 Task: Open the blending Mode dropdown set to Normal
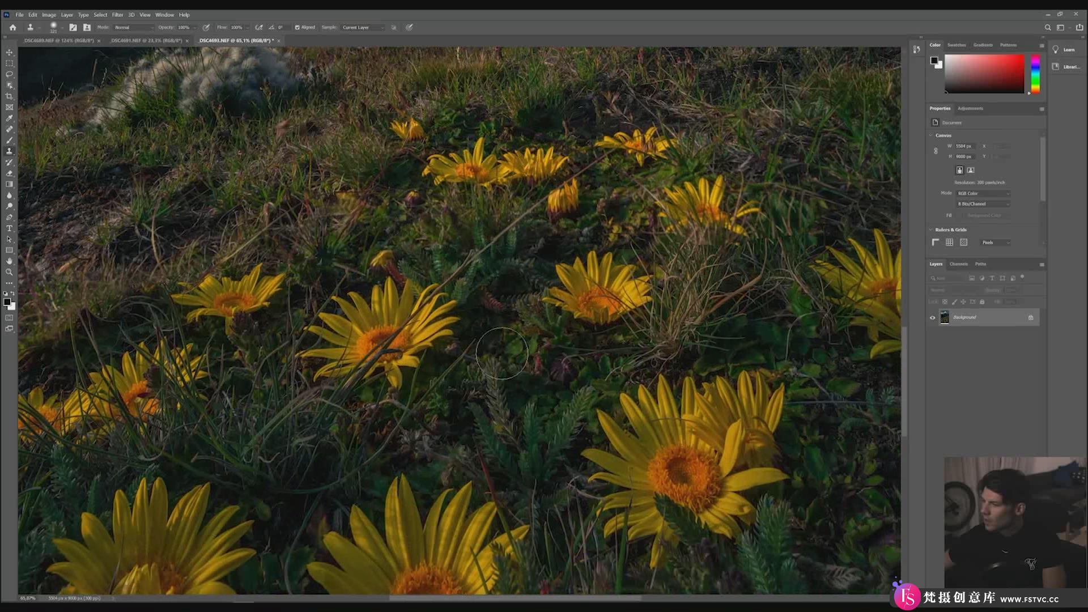(134, 27)
